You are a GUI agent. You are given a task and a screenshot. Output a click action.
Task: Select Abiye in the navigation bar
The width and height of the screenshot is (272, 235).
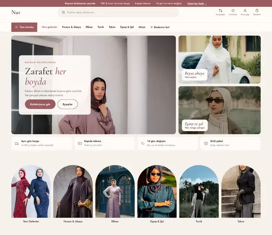(142, 27)
